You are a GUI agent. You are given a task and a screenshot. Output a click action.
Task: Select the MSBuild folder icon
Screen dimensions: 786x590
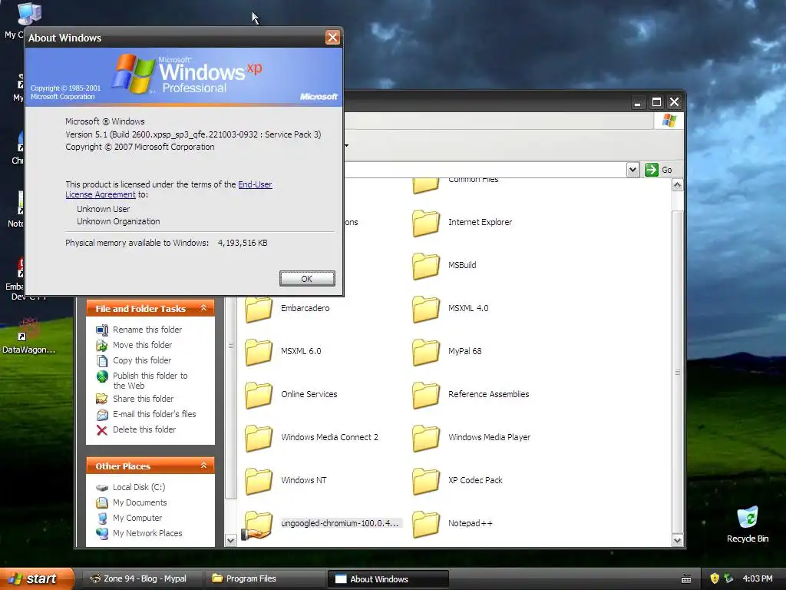click(x=426, y=266)
